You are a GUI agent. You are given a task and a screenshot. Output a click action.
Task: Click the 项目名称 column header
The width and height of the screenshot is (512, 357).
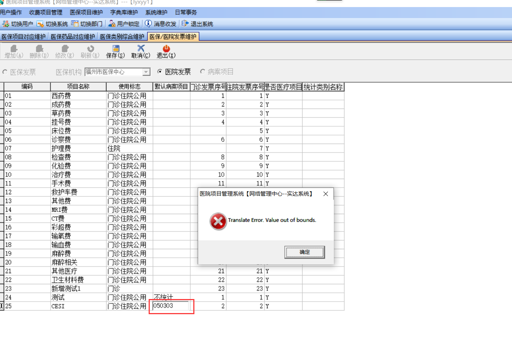[78, 86]
